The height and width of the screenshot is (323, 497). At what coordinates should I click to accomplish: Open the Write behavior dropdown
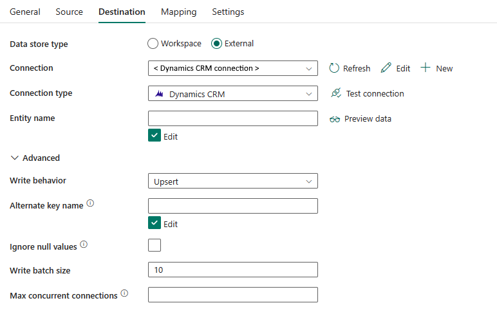pyautogui.click(x=233, y=181)
